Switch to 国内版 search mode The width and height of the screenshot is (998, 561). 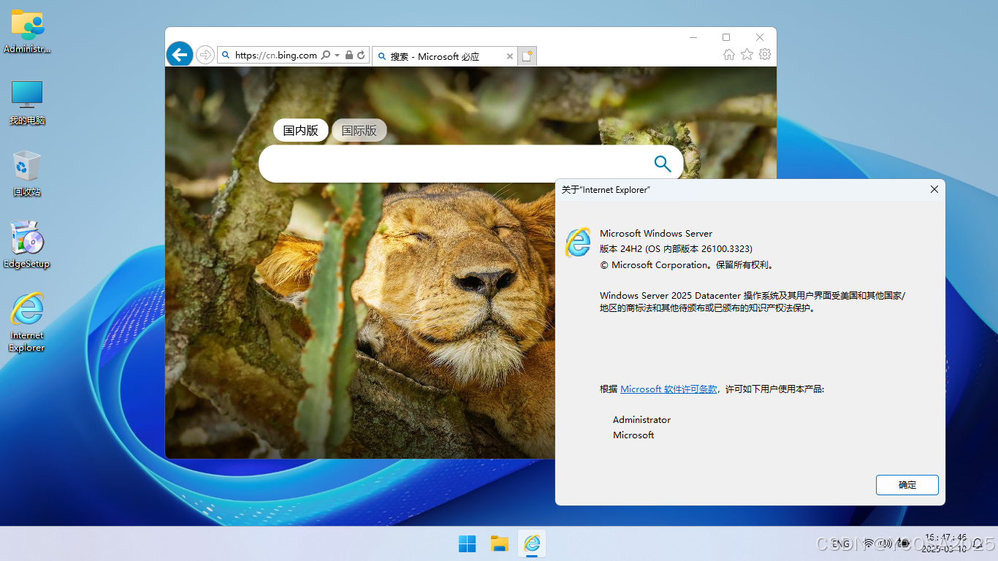[x=301, y=130]
